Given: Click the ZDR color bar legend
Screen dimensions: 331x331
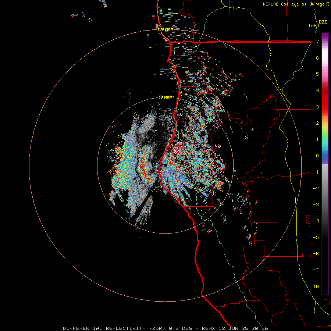Looking at the screenshot, I should click(x=325, y=163).
